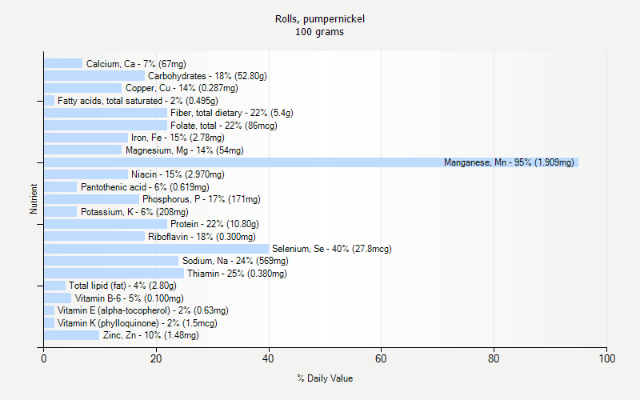Click the Phosphorus, P 17% label
This screenshot has height=400, width=640.
(202, 199)
